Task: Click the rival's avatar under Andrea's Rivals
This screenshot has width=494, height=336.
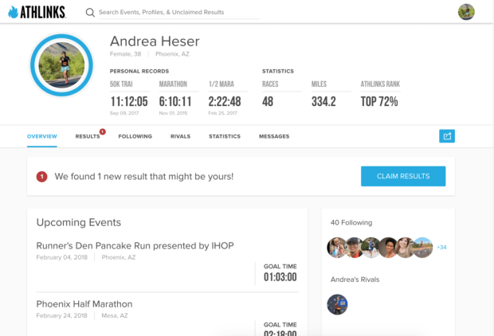Action: [337, 304]
